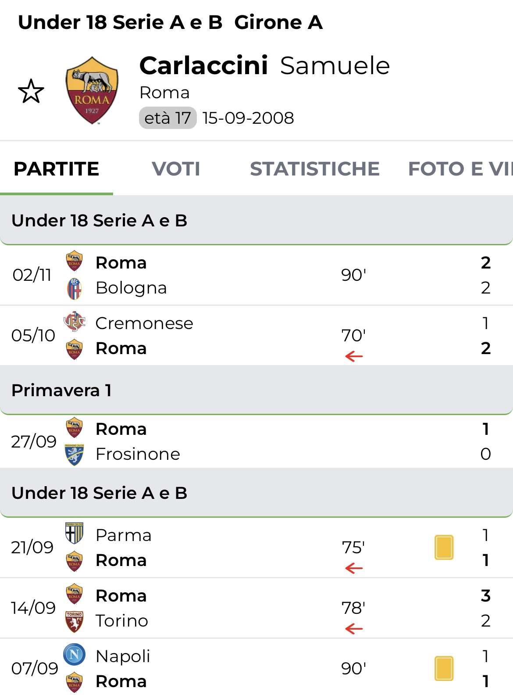Screen dimensions: 513x695
Task: Select the PARTITE tab
Action: pyautogui.click(x=57, y=169)
